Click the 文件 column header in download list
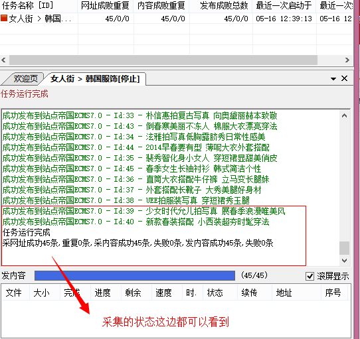360x339 pixels. click(x=13, y=293)
